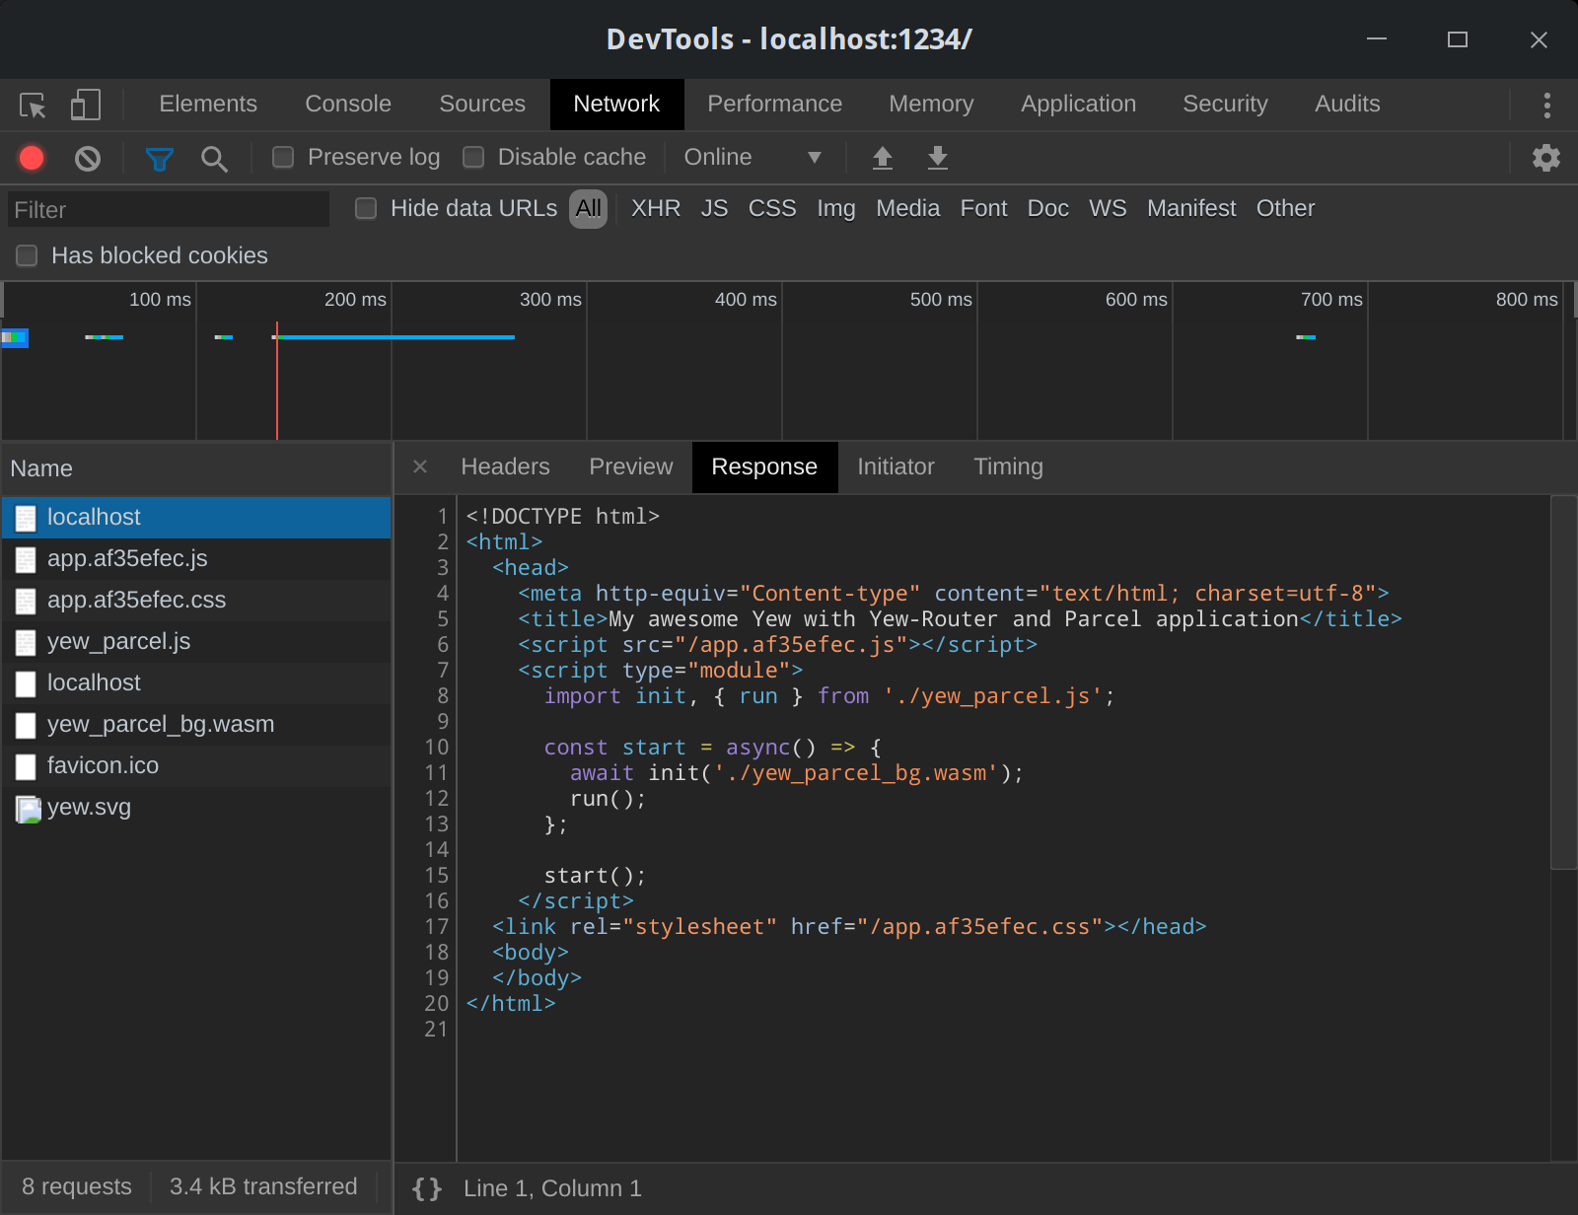Filter requests by Manifest type
The width and height of the screenshot is (1578, 1215).
tap(1191, 209)
